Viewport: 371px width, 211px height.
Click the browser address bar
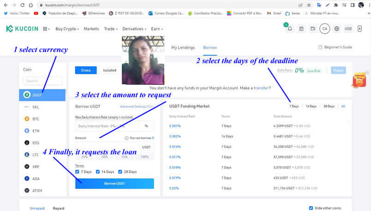(x=166, y=5)
